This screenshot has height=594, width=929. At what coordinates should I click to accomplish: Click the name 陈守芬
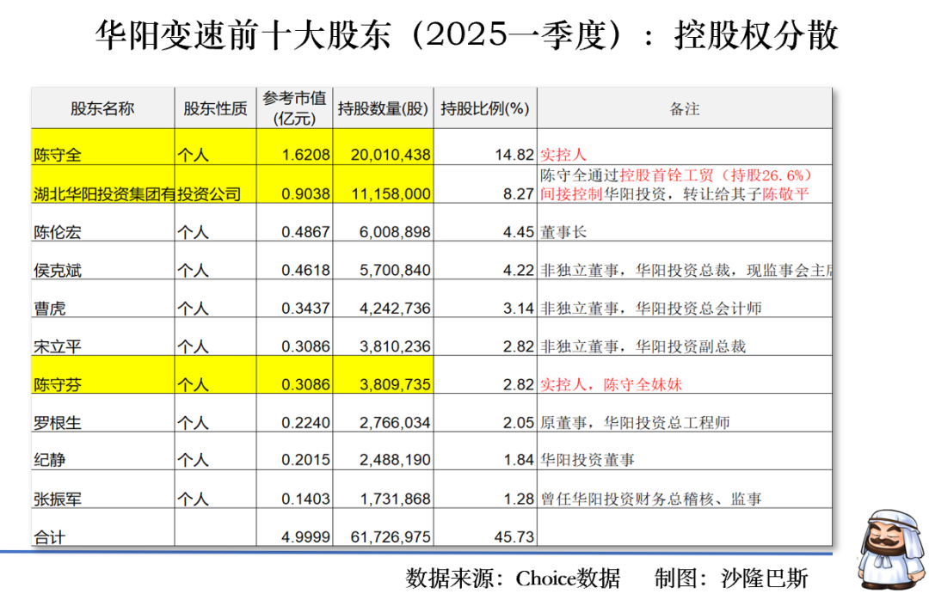(x=58, y=385)
